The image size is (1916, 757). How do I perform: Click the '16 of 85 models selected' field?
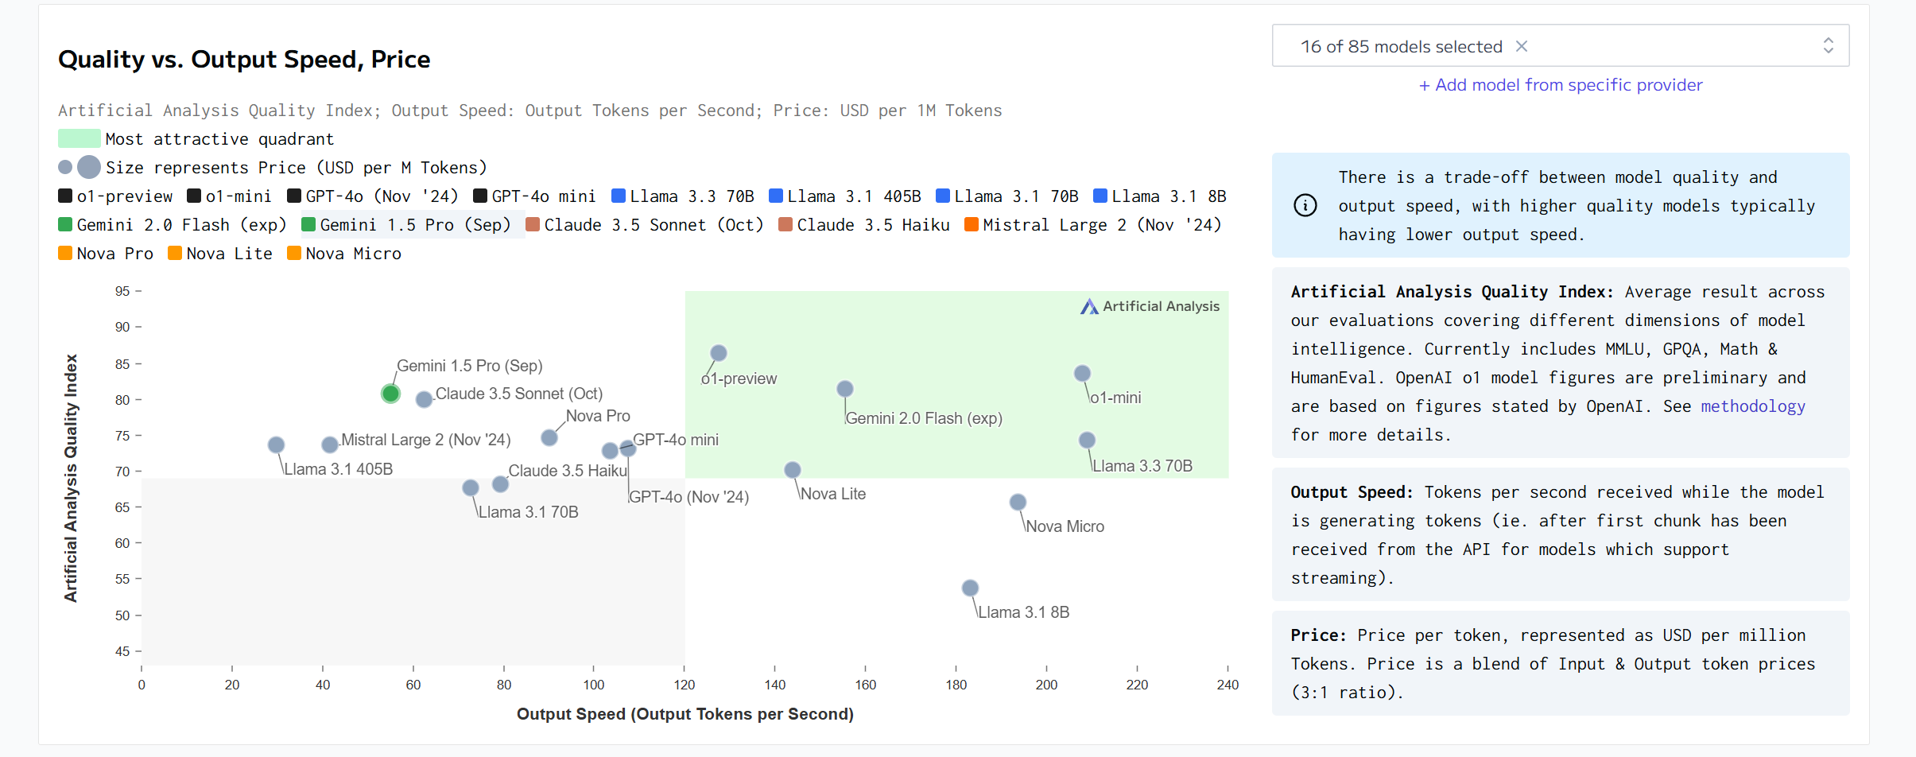[x=1560, y=45]
